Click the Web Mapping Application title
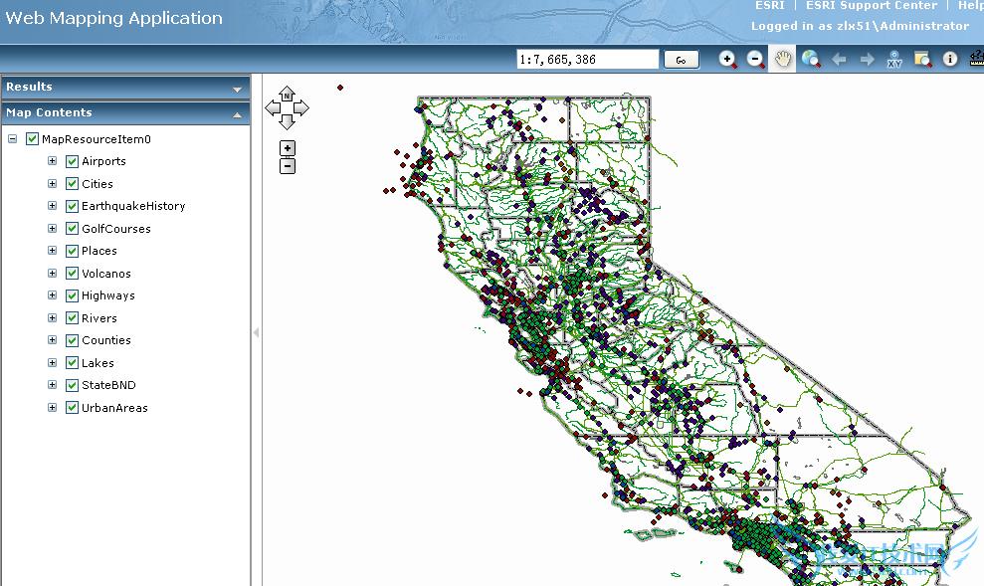 pyautogui.click(x=113, y=18)
